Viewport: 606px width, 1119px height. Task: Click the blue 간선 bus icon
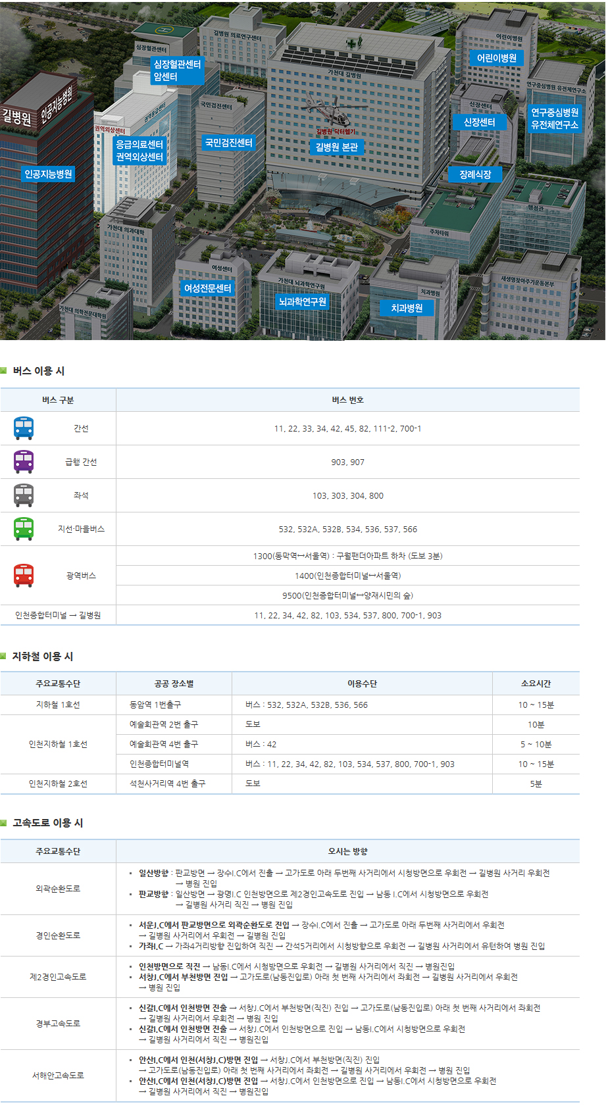coord(24,428)
